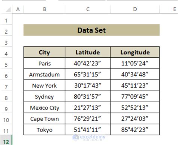Screen dimensions: 178x145
Task: Select the Latitude header cell
Action: pos(88,52)
